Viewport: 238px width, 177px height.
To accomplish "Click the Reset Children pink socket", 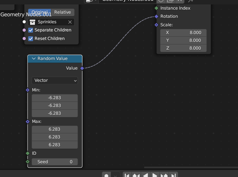I will point(24,39).
